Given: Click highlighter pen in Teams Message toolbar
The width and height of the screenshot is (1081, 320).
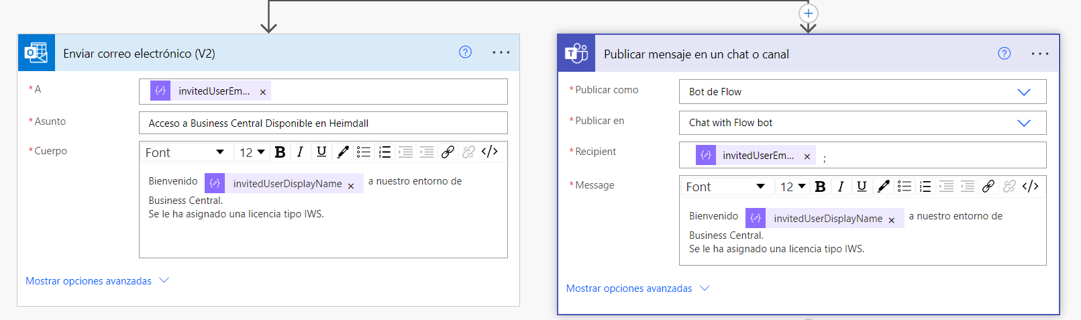Looking at the screenshot, I should coord(883,186).
